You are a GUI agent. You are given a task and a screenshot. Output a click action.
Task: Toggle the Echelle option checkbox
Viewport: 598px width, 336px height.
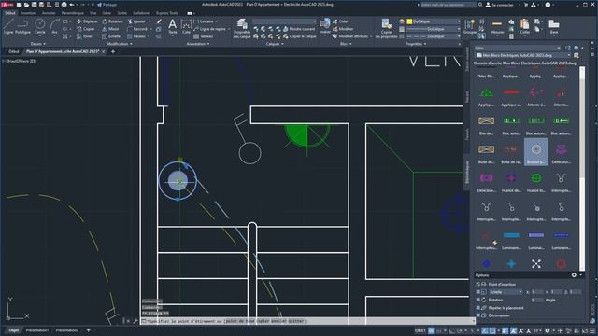[477, 292]
